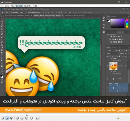The height and width of the screenshot is (121, 130).
Task: Click the Photoshop share icon
Action: pos(128,13)
